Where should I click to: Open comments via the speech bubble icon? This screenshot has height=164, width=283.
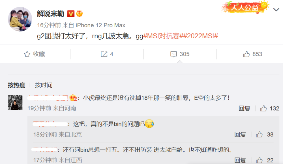pyautogui.click(x=173, y=54)
